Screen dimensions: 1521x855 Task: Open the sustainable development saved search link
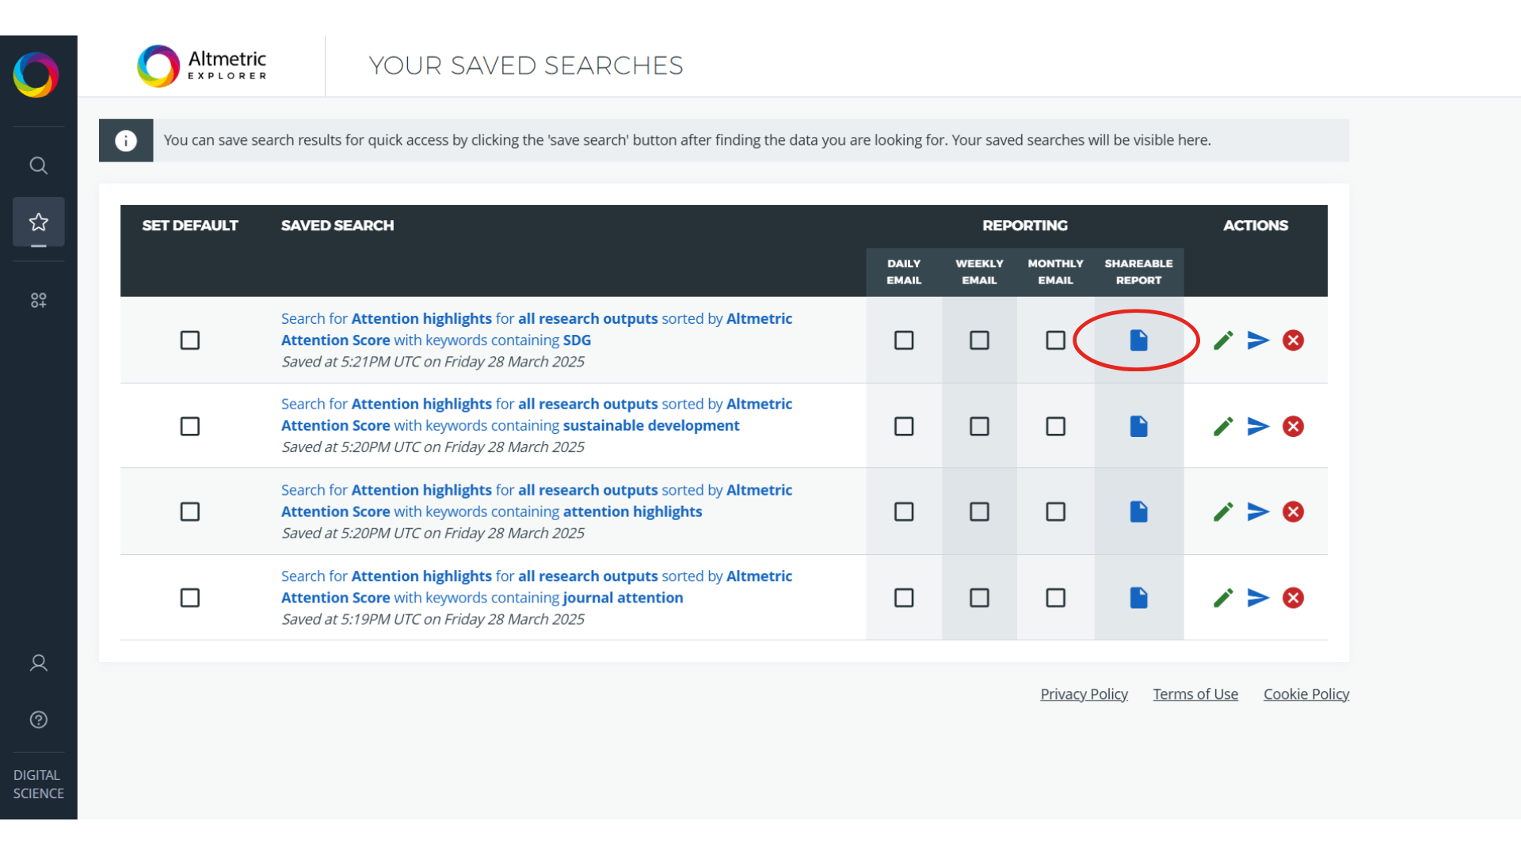pos(536,415)
